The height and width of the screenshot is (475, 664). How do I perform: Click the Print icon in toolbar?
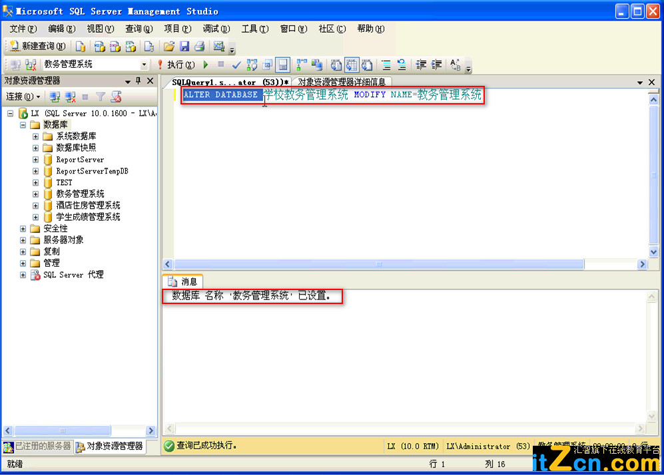[199, 46]
